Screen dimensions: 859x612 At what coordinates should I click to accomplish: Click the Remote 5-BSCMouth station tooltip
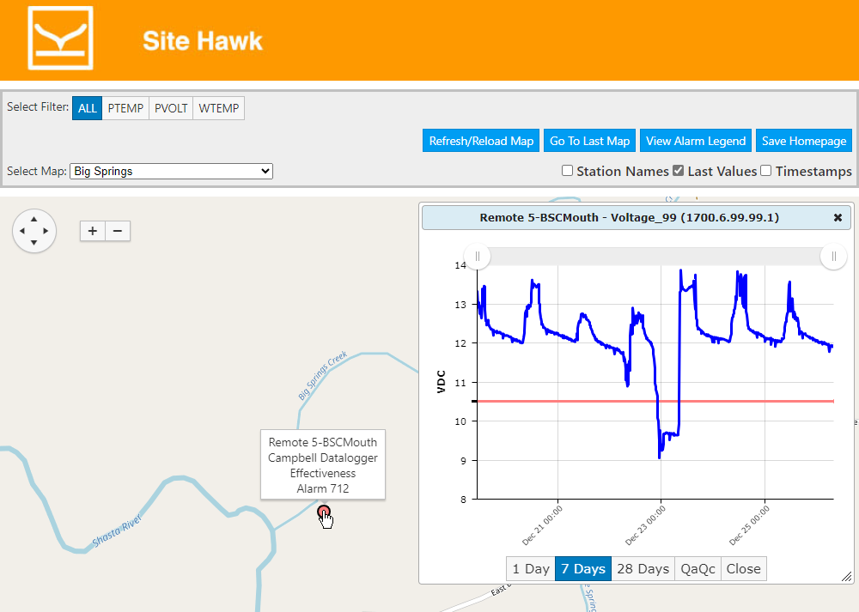click(x=323, y=464)
